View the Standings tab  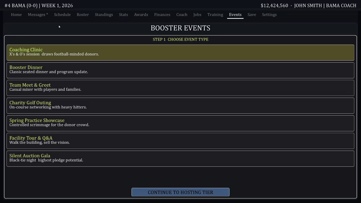pos(104,14)
